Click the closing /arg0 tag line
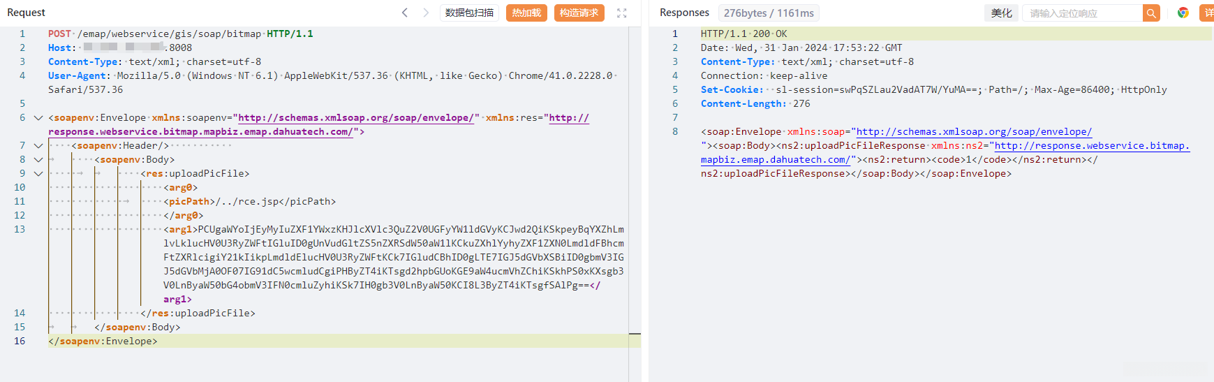Image resolution: width=1214 pixels, height=382 pixels. click(184, 215)
